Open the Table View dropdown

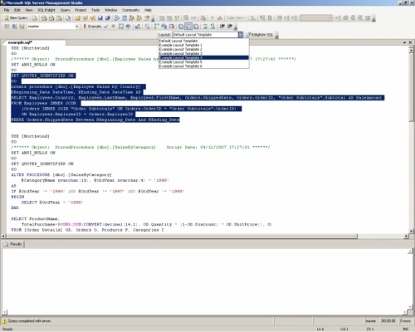point(236,18)
